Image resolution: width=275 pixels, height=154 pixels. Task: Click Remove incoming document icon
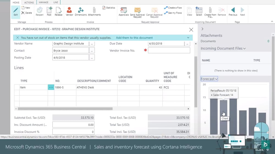pos(221,10)
